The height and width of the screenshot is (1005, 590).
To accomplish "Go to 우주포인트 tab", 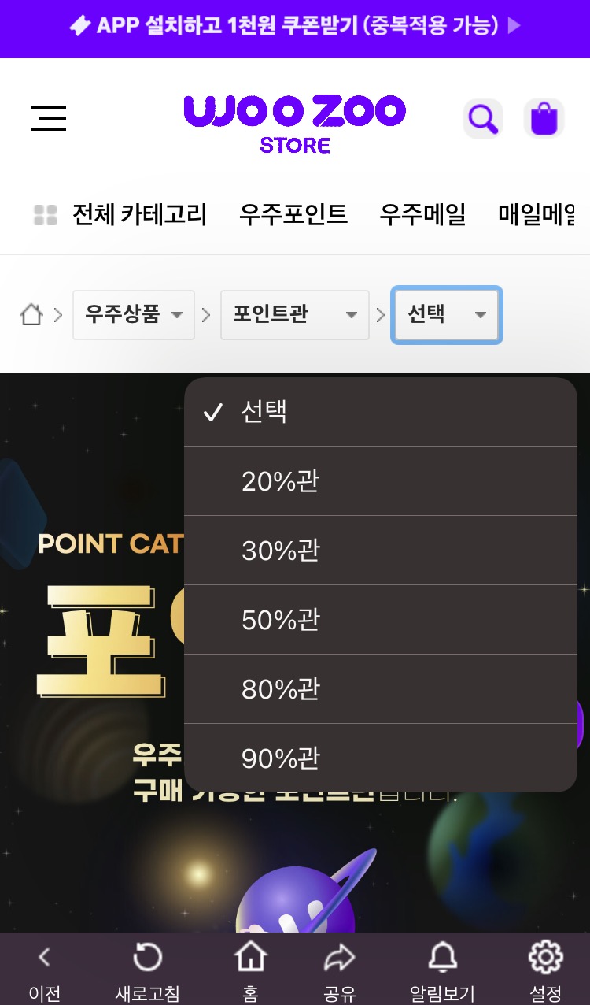I will tap(293, 214).
